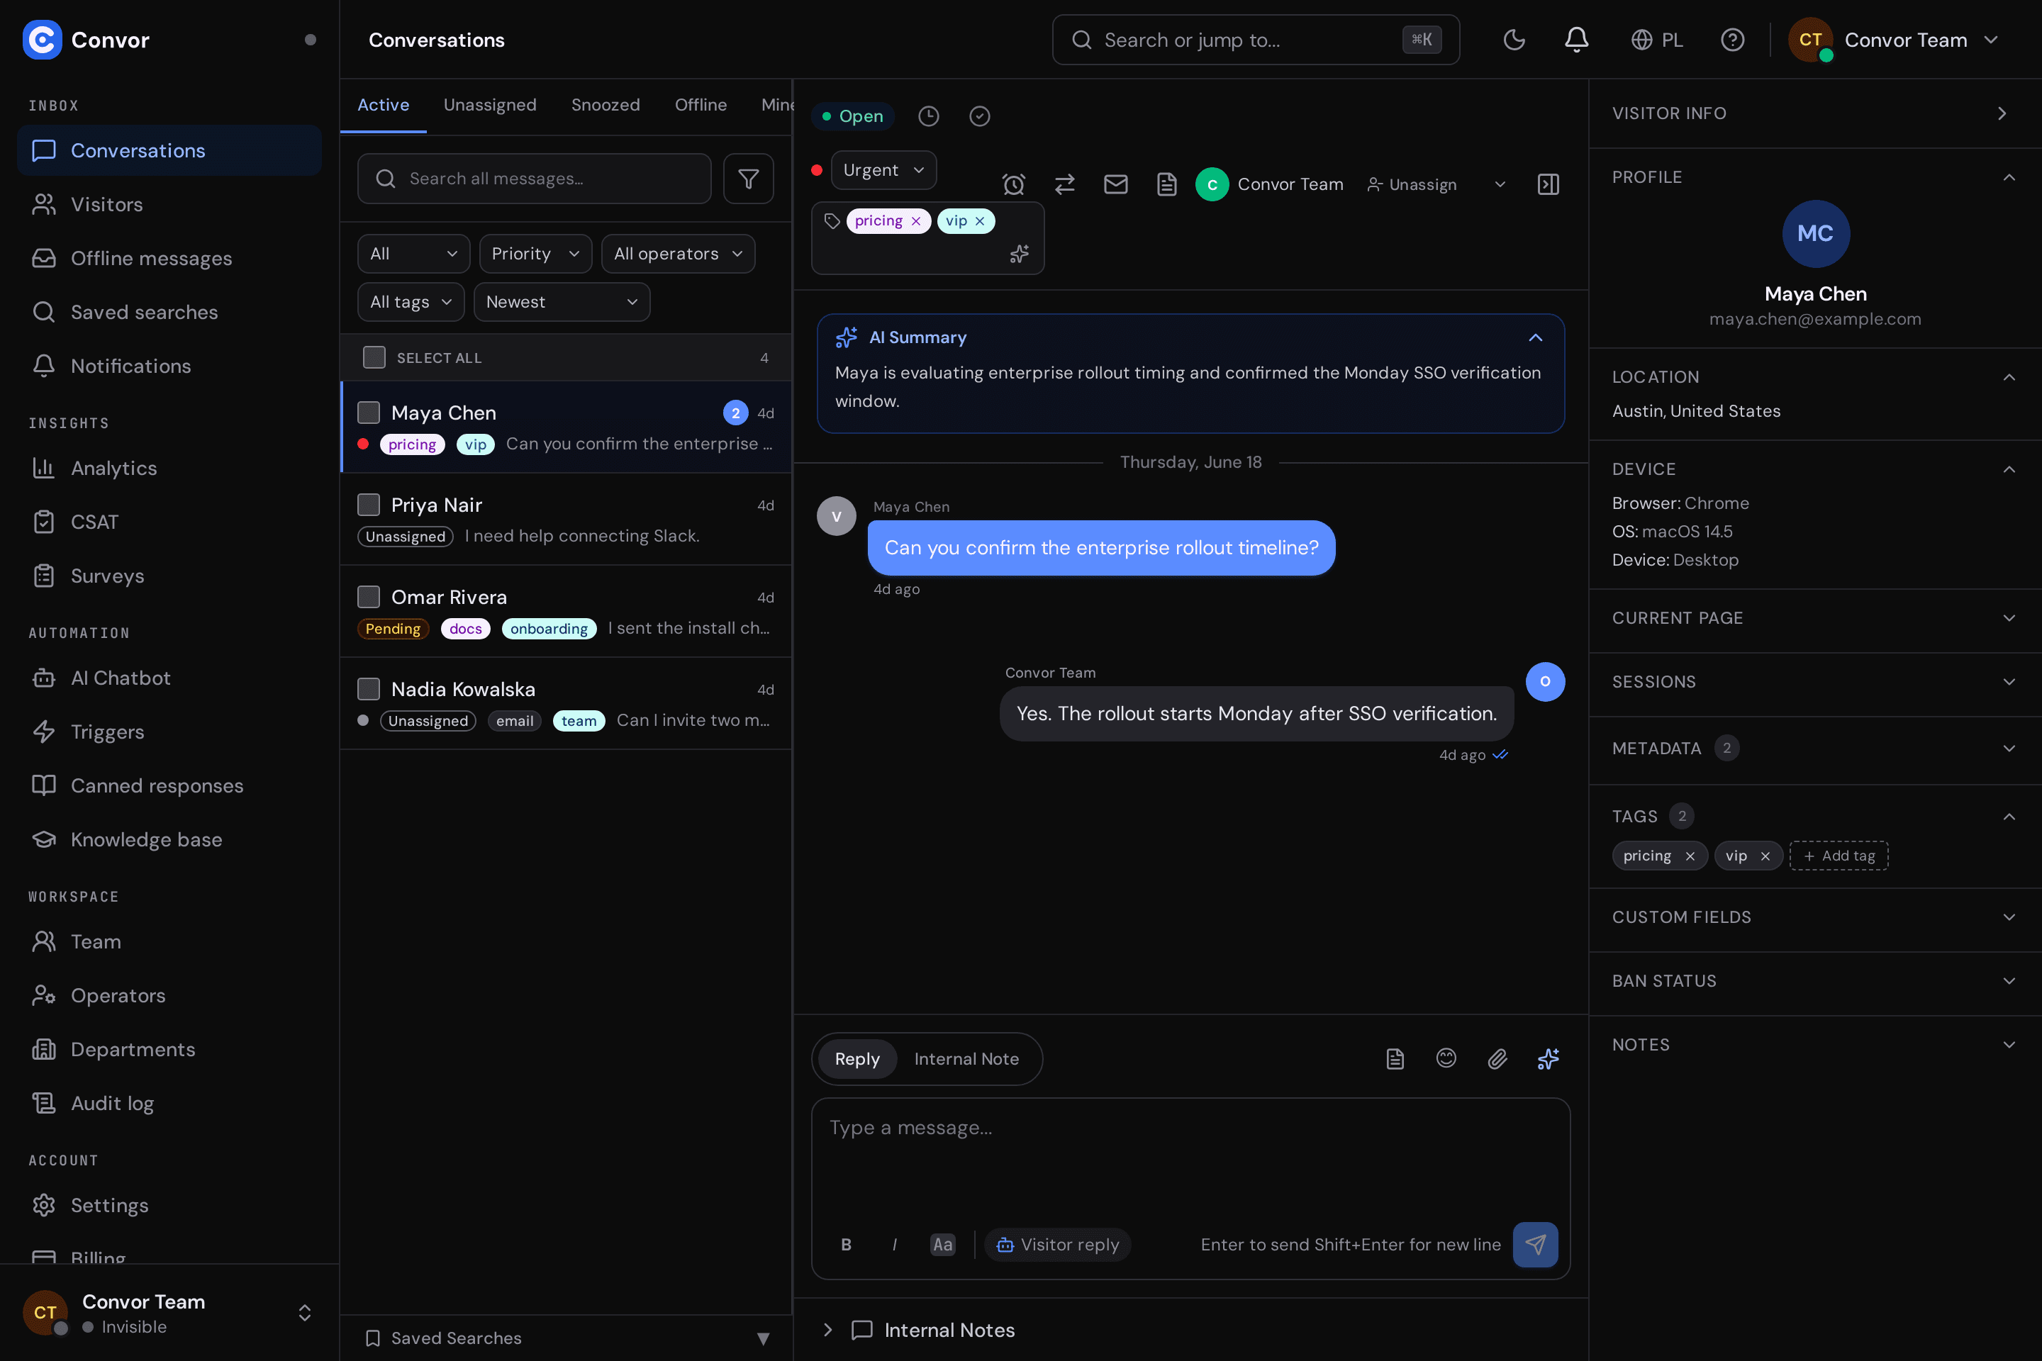Screen dimensions: 2042x1361
Task: Send message with paper plane button
Action: 1535,1245
